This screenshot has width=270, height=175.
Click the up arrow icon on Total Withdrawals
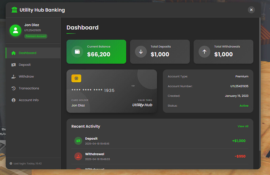204,51
